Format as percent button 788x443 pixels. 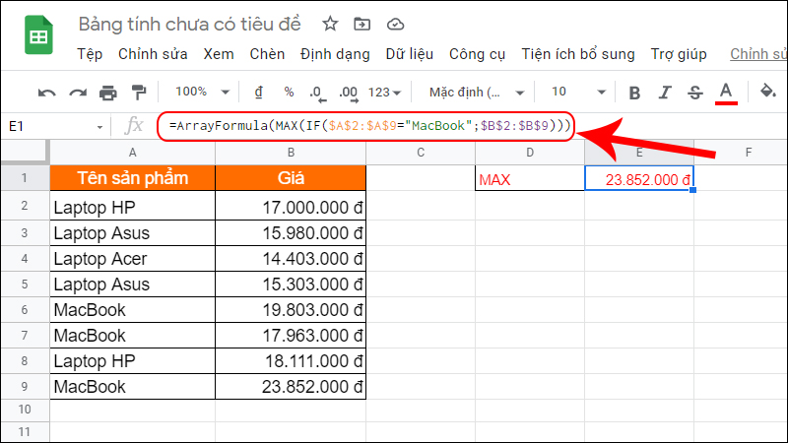coord(289,92)
